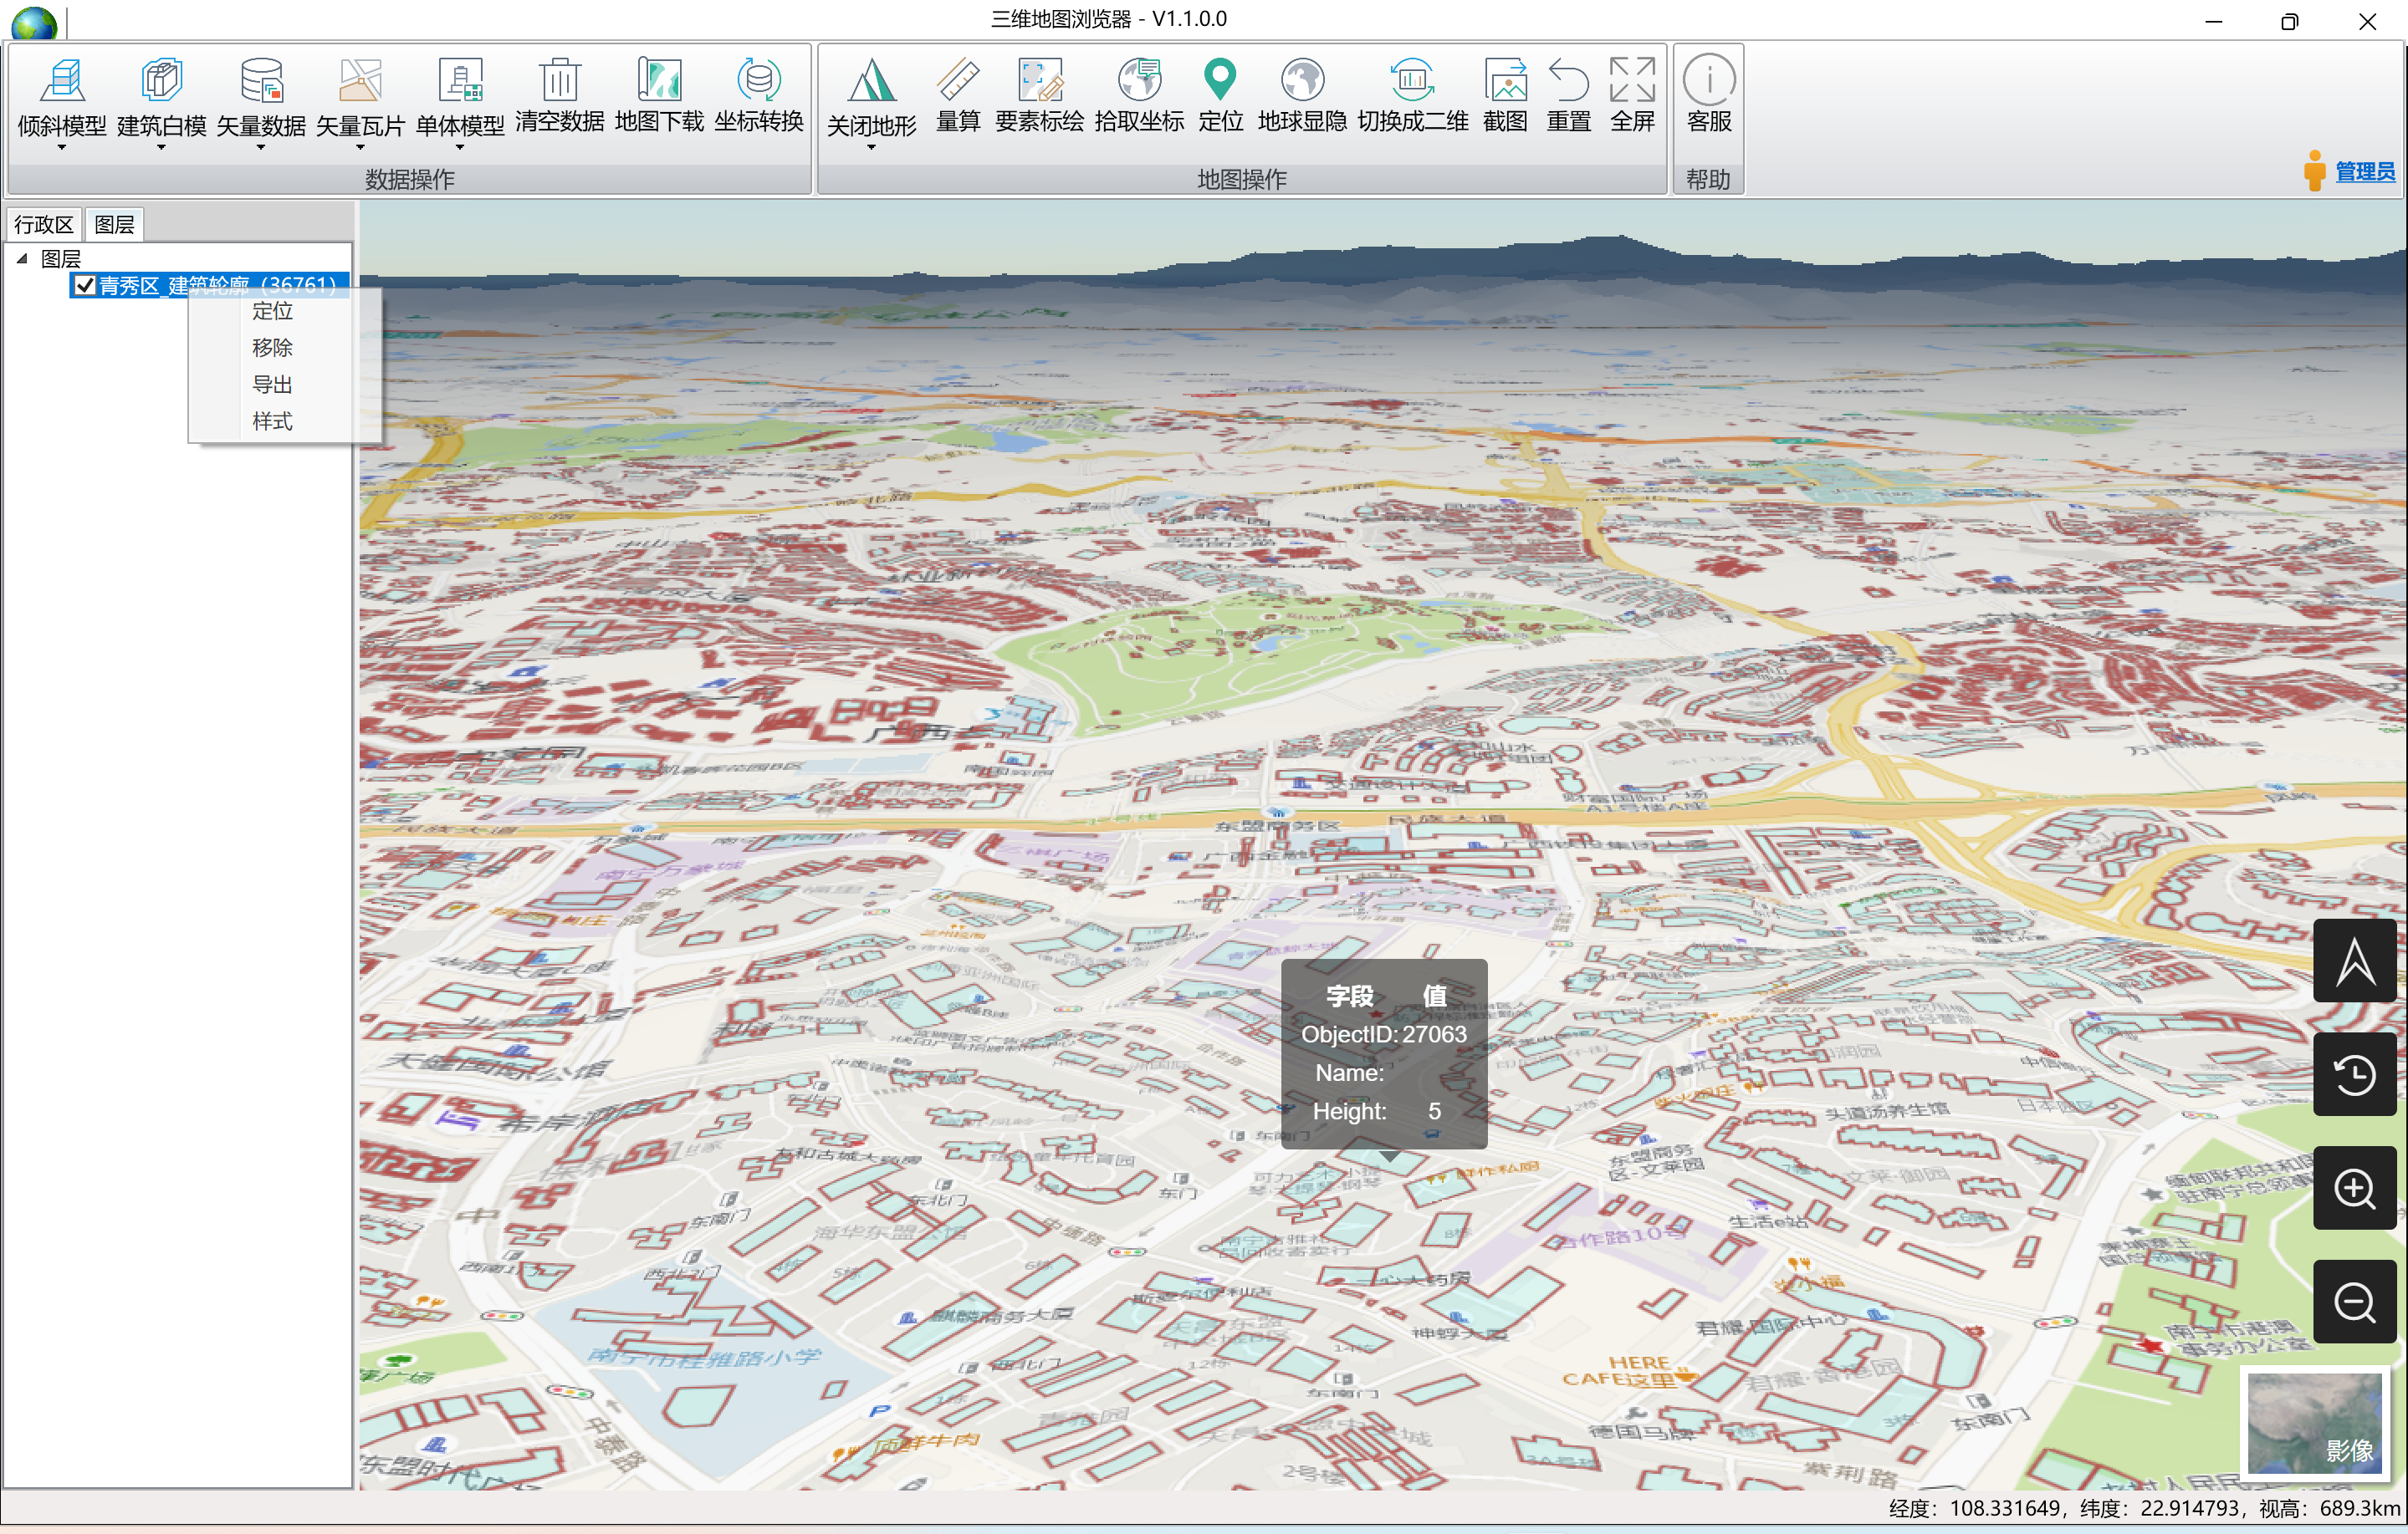
Task: Expand the 倾斜模型 dropdown arrow
Action: [x=62, y=148]
